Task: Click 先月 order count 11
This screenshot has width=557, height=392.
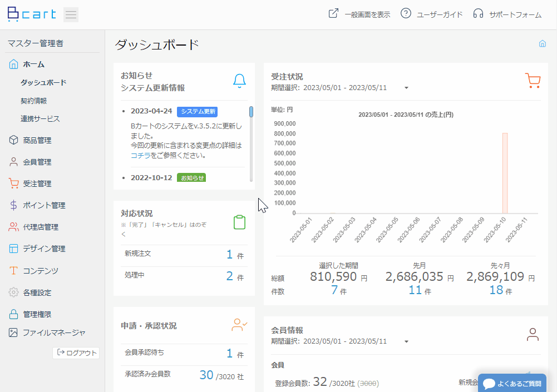Action: pos(415,290)
